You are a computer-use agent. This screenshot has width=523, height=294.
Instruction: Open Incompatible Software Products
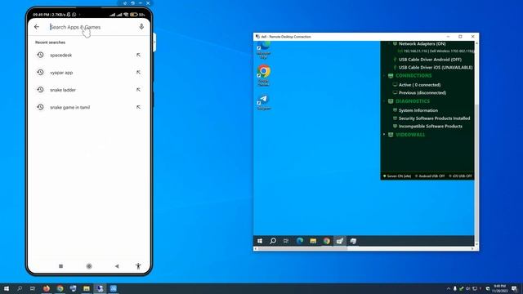click(431, 127)
